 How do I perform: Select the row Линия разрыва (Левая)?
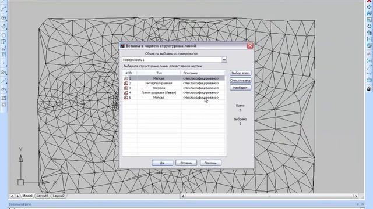(x=174, y=93)
